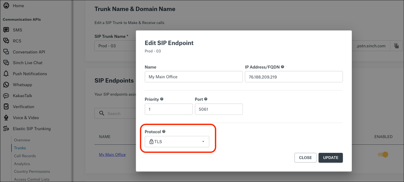Open Conversation API in sidebar
This screenshot has width=404, height=182.
point(29,52)
